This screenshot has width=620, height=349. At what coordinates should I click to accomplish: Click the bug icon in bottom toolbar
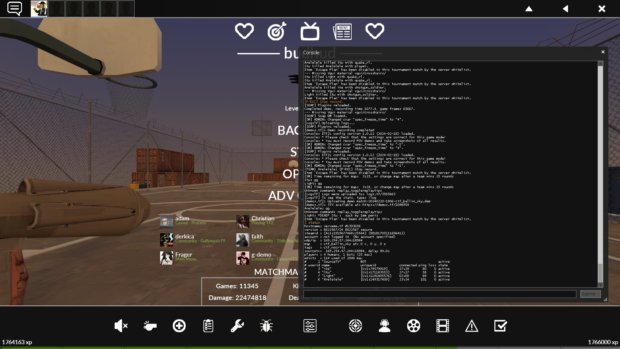[266, 326]
